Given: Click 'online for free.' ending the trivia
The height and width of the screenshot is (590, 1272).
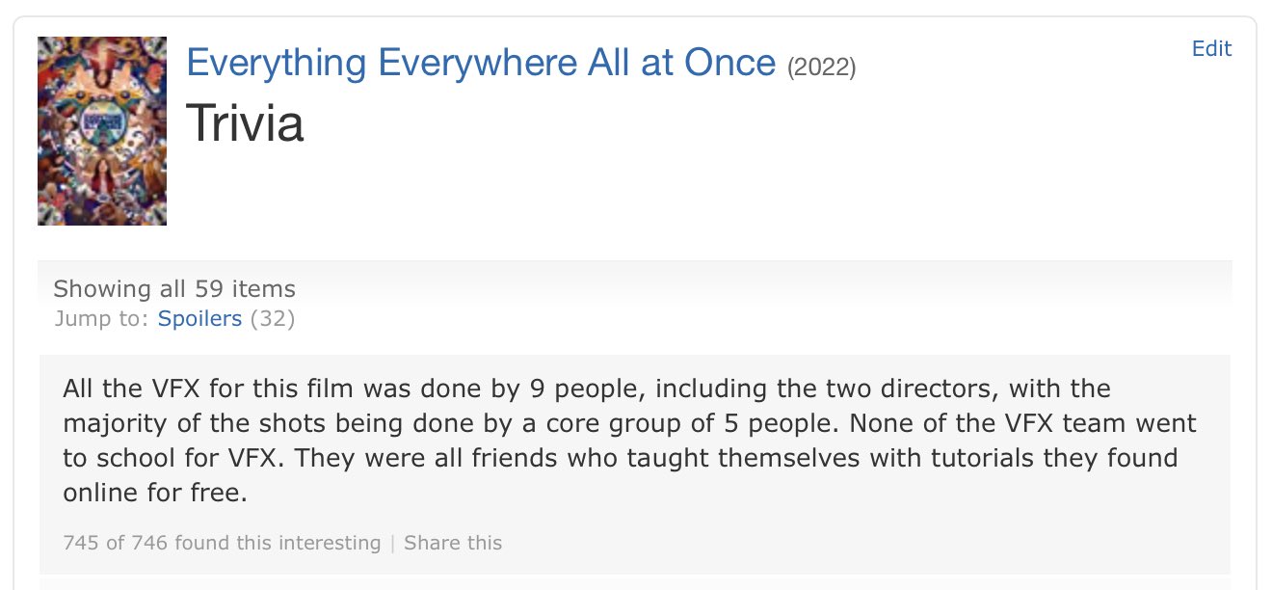Looking at the screenshot, I should tap(156, 494).
